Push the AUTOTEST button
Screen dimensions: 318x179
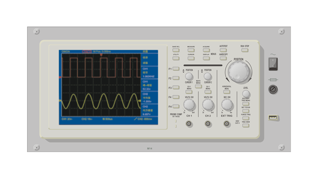click(223, 50)
